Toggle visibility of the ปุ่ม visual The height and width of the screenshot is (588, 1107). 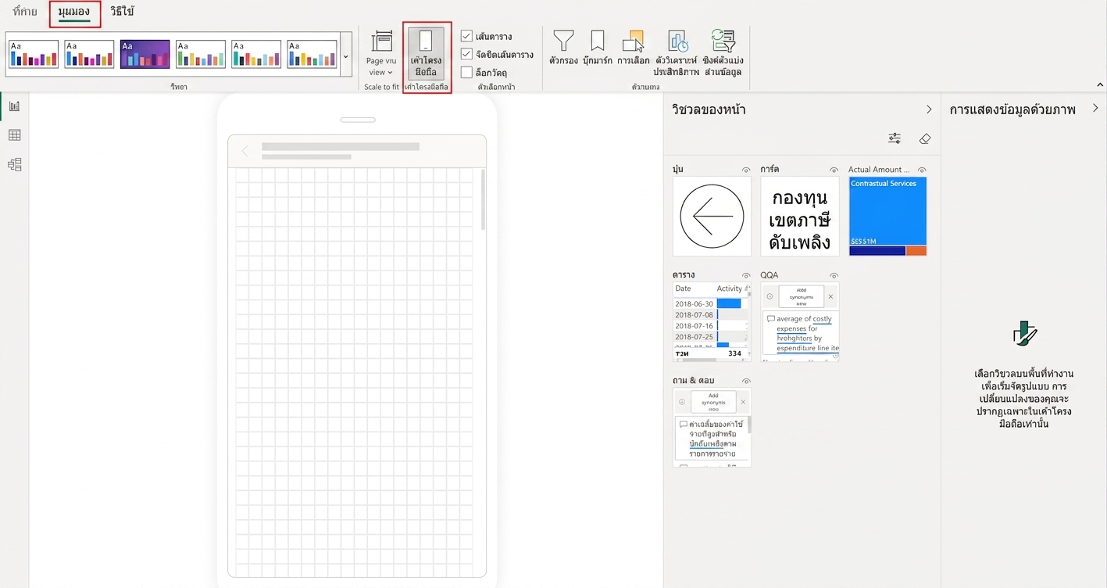746,170
